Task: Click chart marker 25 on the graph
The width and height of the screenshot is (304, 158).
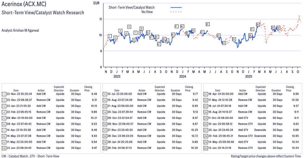Action: (x=234, y=39)
